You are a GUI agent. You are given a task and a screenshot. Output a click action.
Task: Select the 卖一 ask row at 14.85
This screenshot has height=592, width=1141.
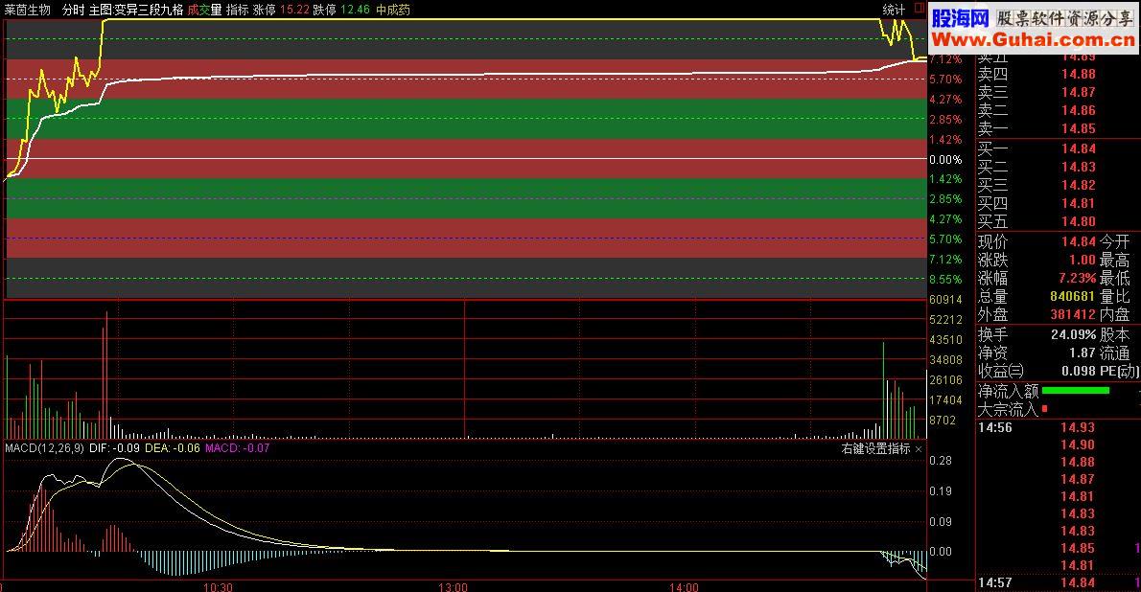pos(1036,128)
